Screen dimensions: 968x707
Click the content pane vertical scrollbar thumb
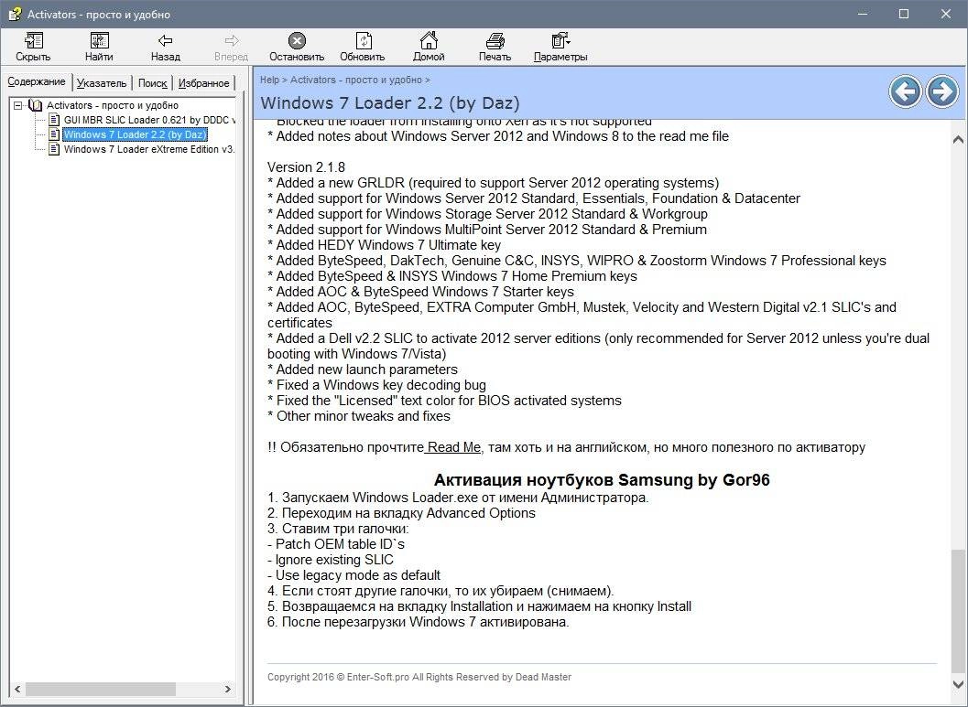tap(958, 610)
